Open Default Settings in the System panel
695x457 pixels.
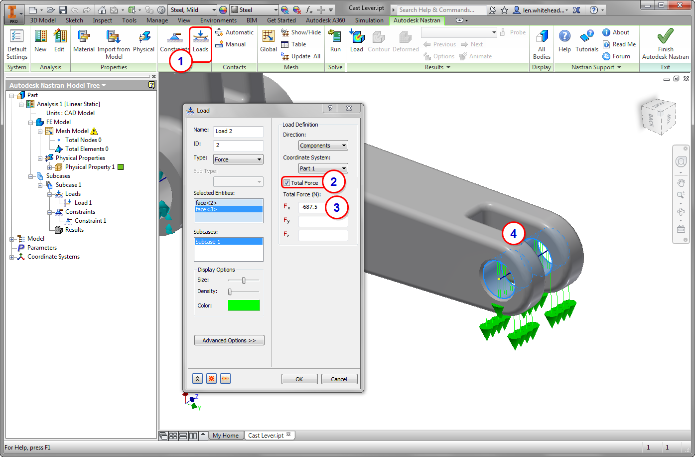pyautogui.click(x=17, y=44)
